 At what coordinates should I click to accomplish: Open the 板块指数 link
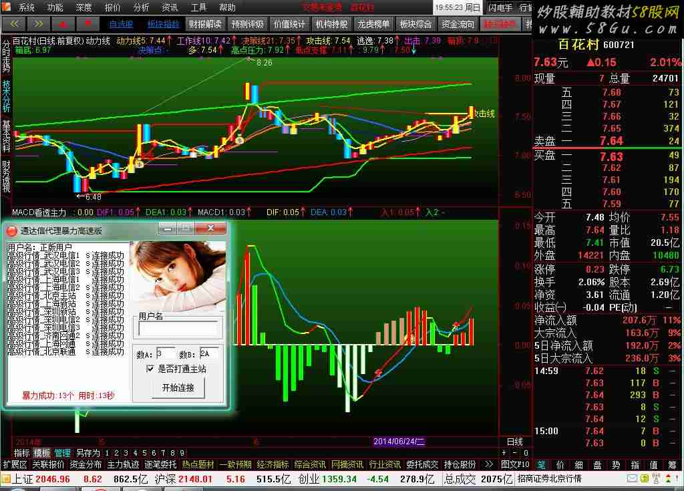pyautogui.click(x=164, y=25)
